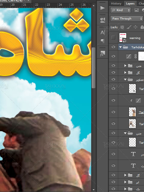Lock image pixels brush icon
This screenshot has height=192, width=144.
point(129,27)
